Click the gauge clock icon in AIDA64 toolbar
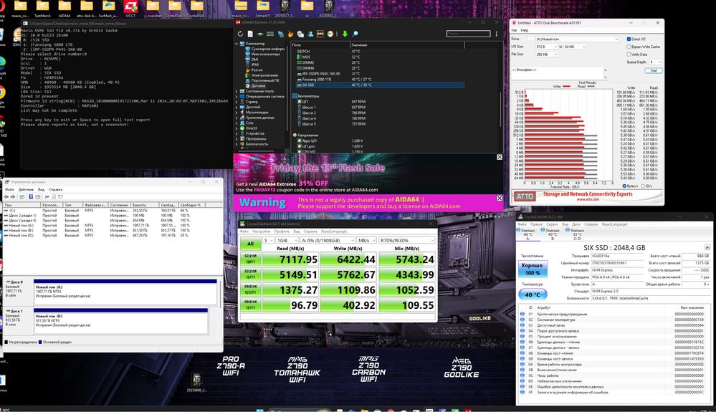Screen dimensions: 716x412 (330, 34)
